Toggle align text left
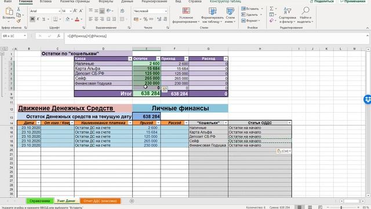Image resolution: width=371 pixels, height=209 pixels. tap(90, 19)
